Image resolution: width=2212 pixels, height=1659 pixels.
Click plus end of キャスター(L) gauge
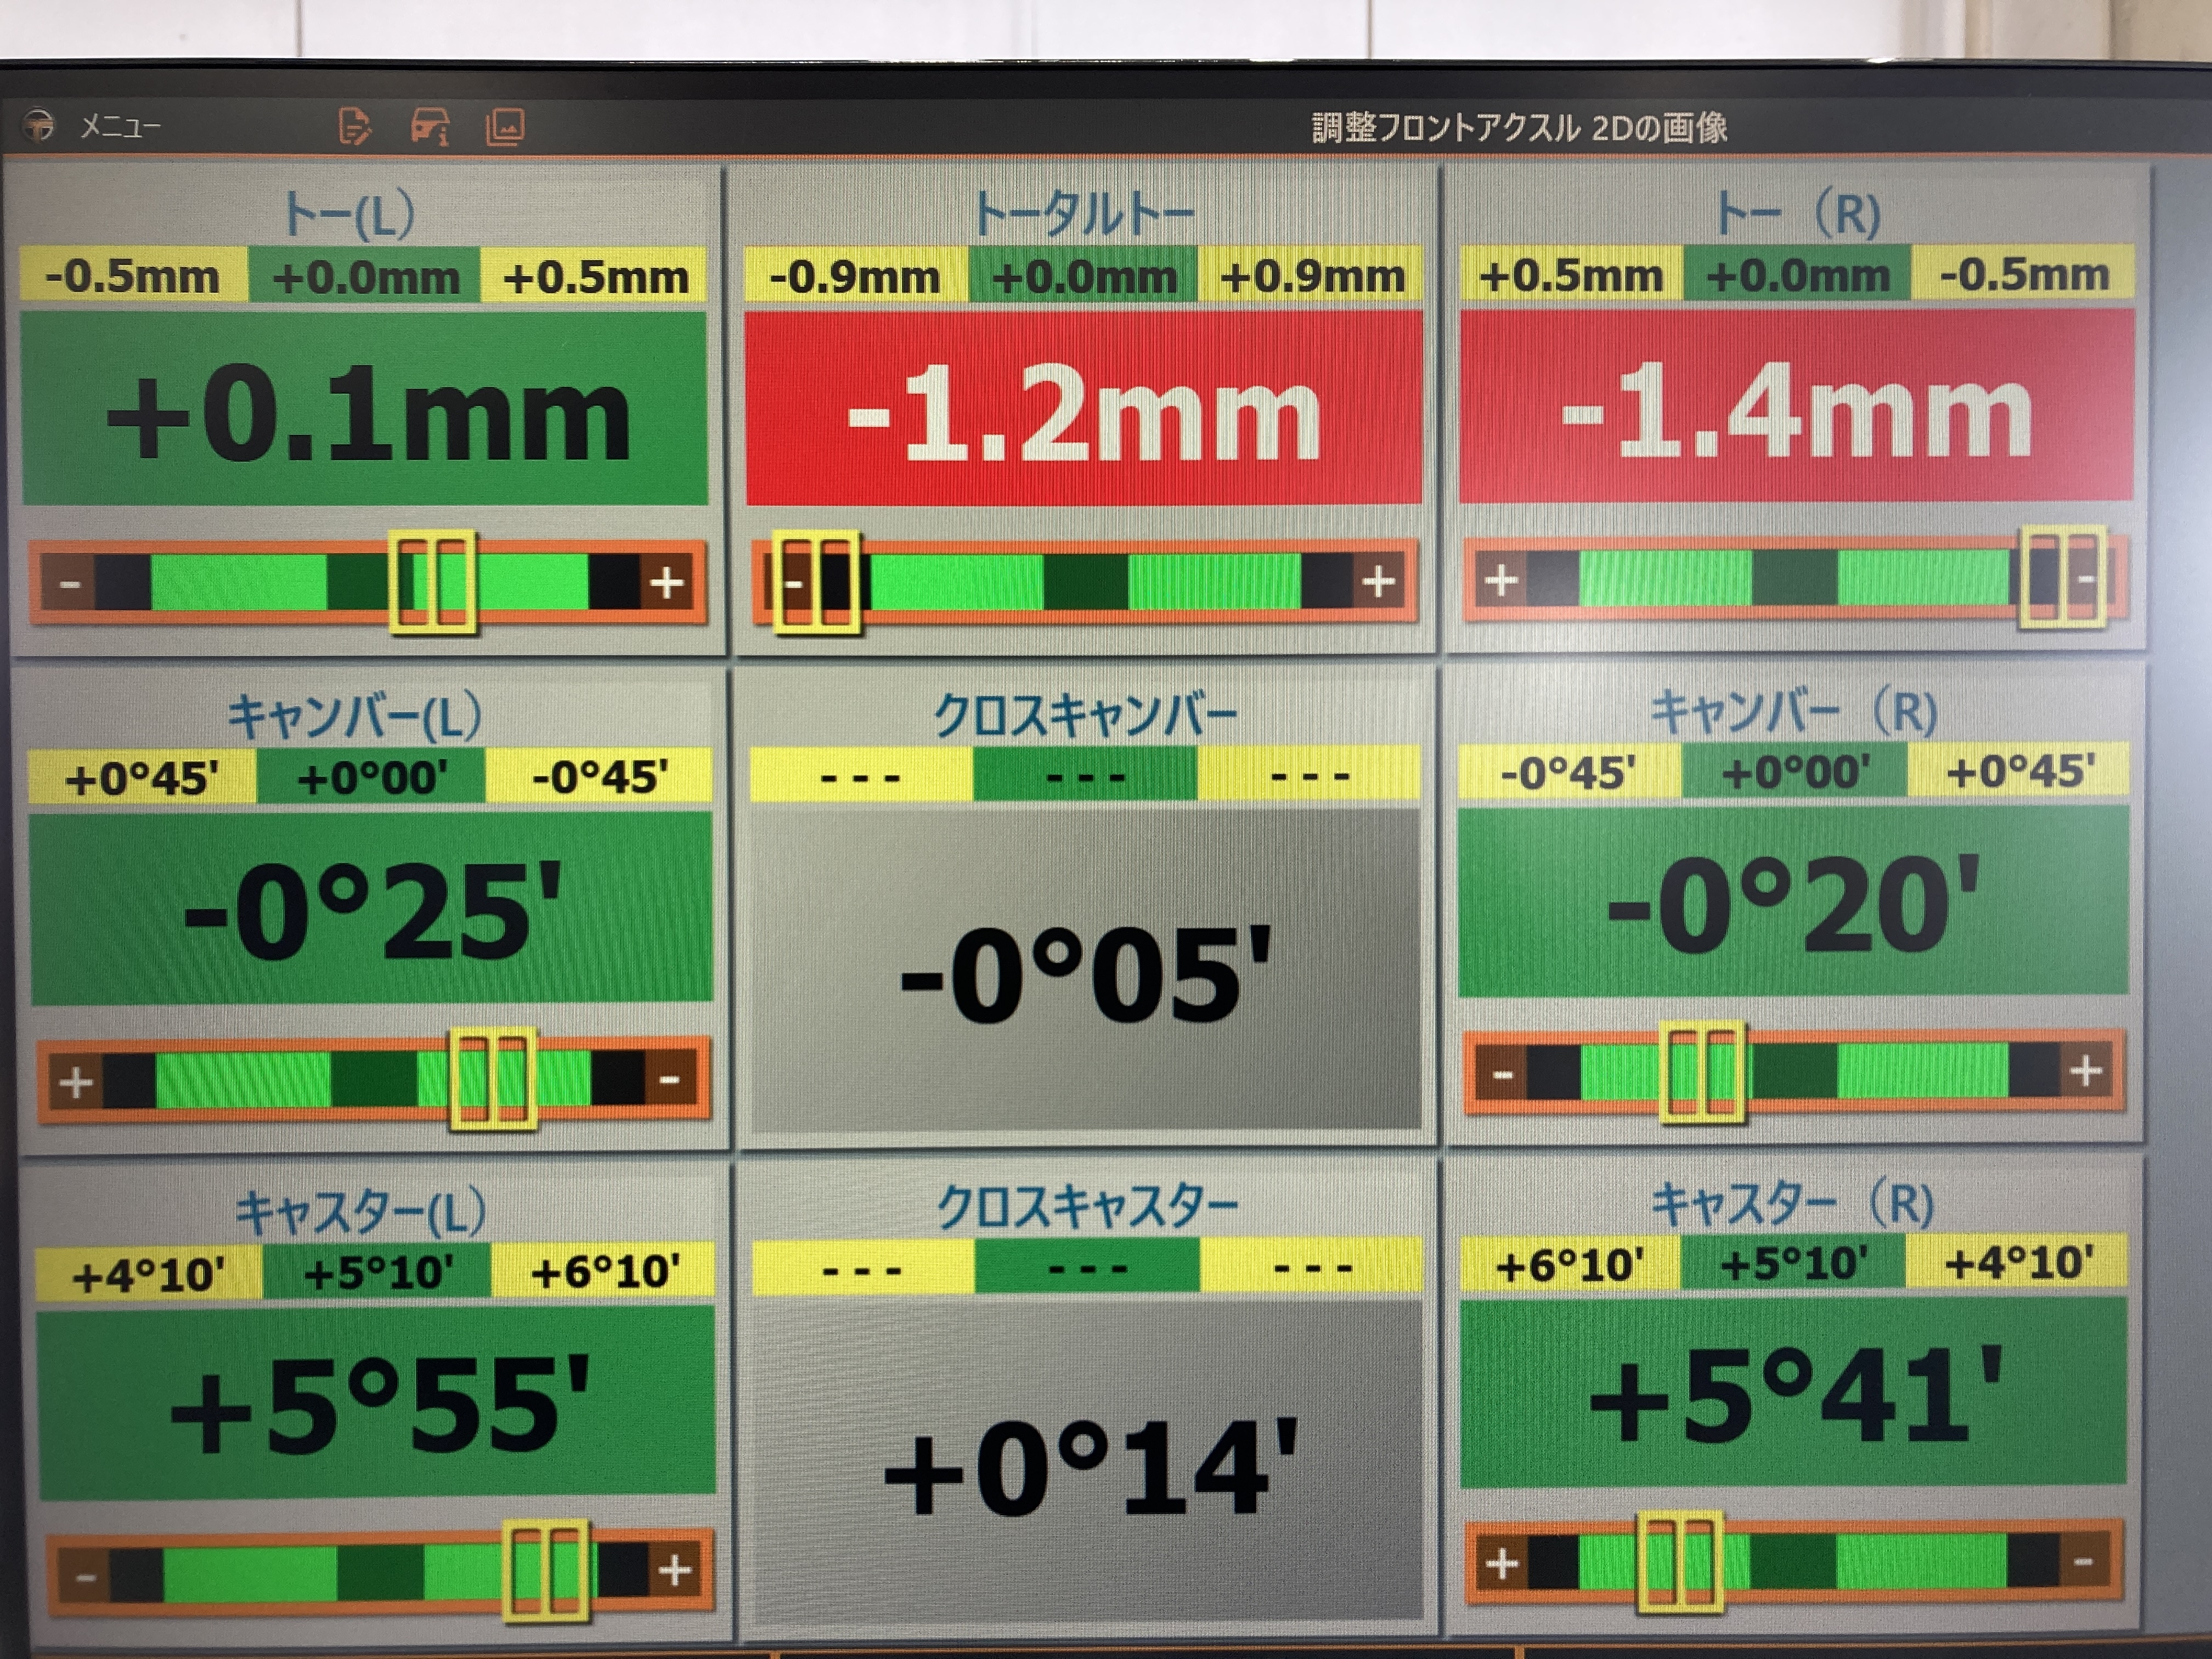tap(675, 1570)
